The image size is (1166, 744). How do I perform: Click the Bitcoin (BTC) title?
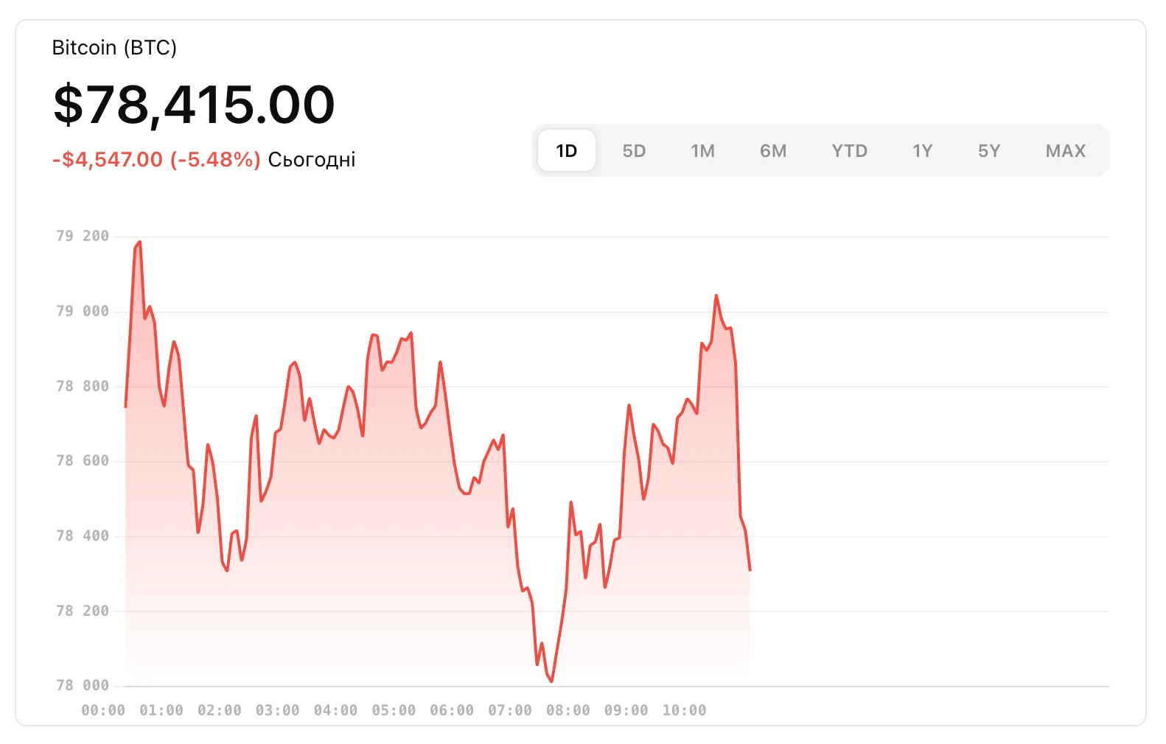[x=114, y=48]
